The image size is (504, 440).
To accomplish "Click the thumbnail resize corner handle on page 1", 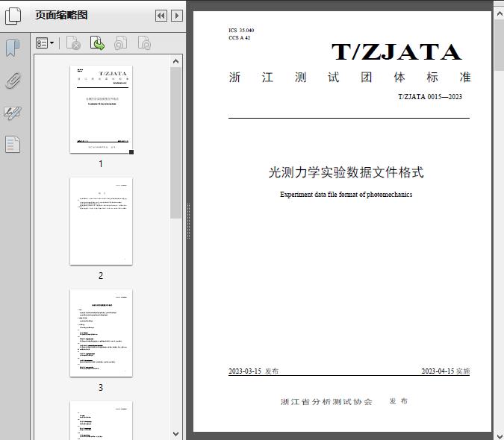I will tap(131, 152).
